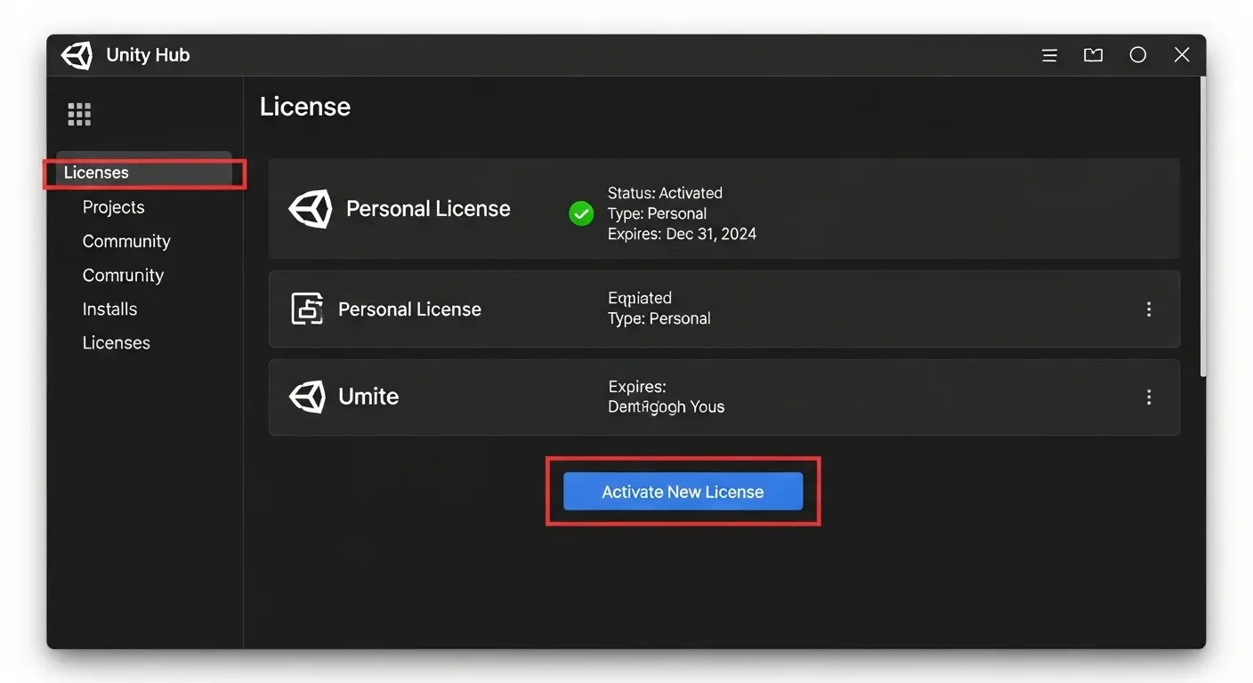Select the Comunity sidebar entry
The image size is (1253, 683).
123,275
